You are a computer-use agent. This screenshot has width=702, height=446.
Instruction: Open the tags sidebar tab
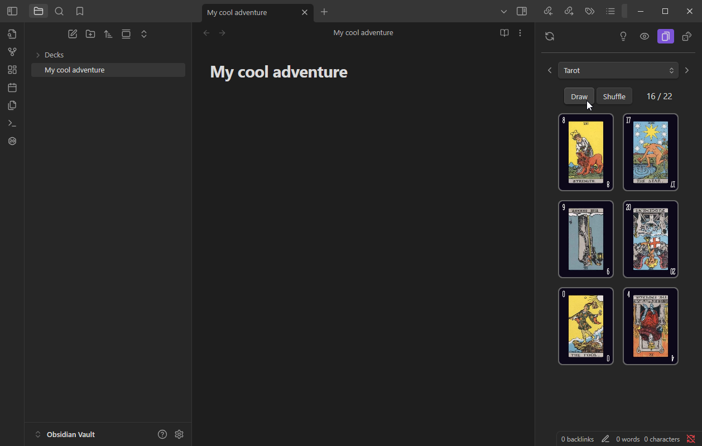[589, 11]
